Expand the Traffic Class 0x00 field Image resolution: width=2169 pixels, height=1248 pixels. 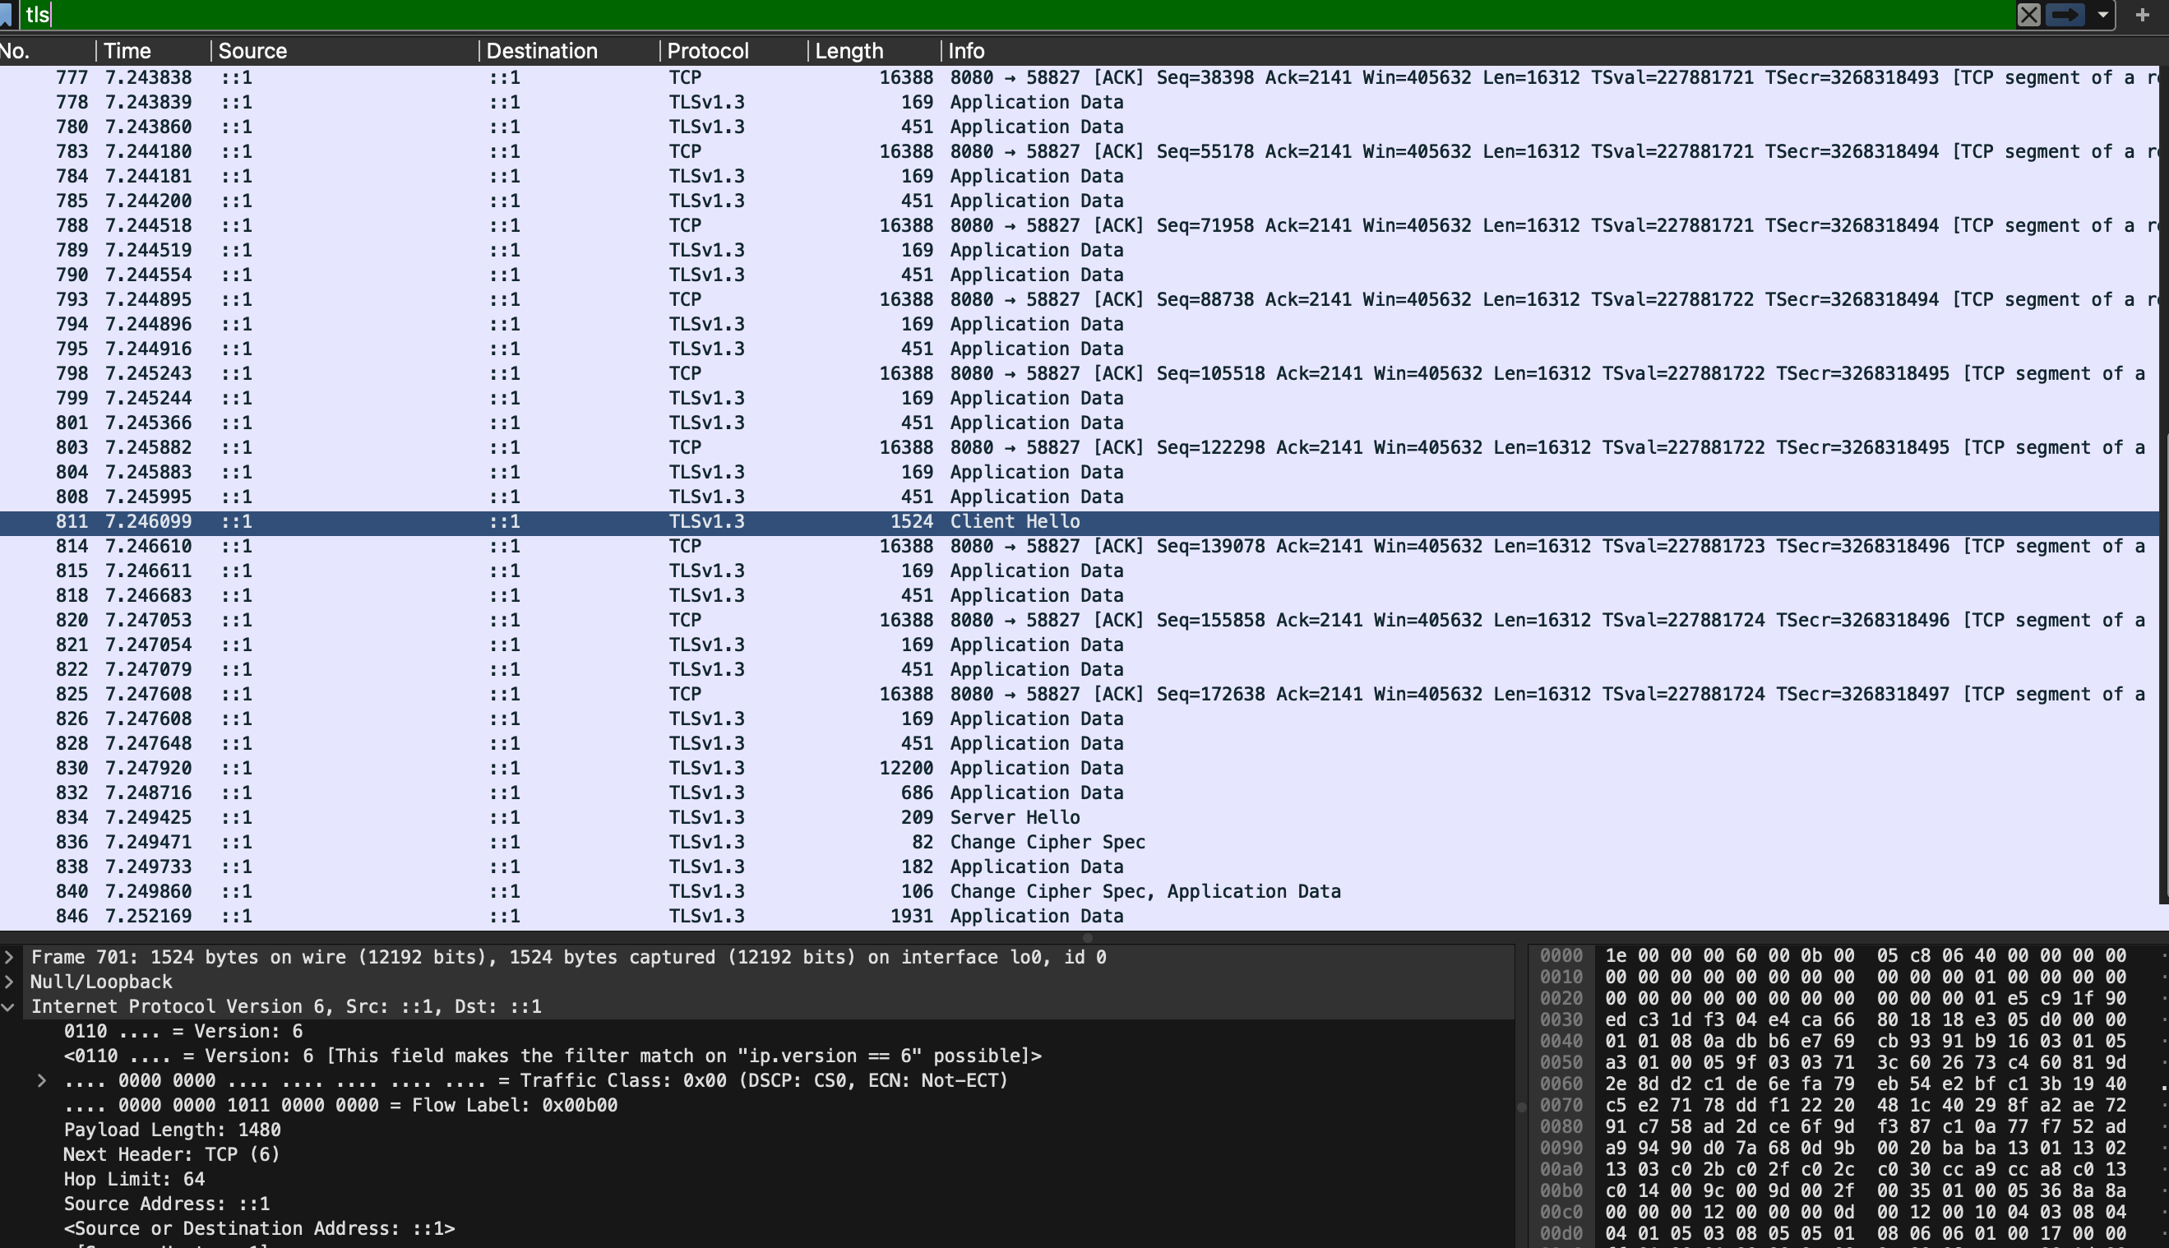tap(41, 1080)
